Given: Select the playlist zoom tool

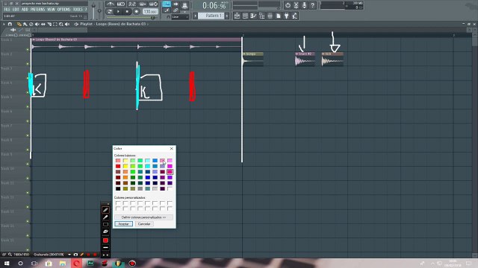Looking at the screenshot, I should tap(61, 24).
